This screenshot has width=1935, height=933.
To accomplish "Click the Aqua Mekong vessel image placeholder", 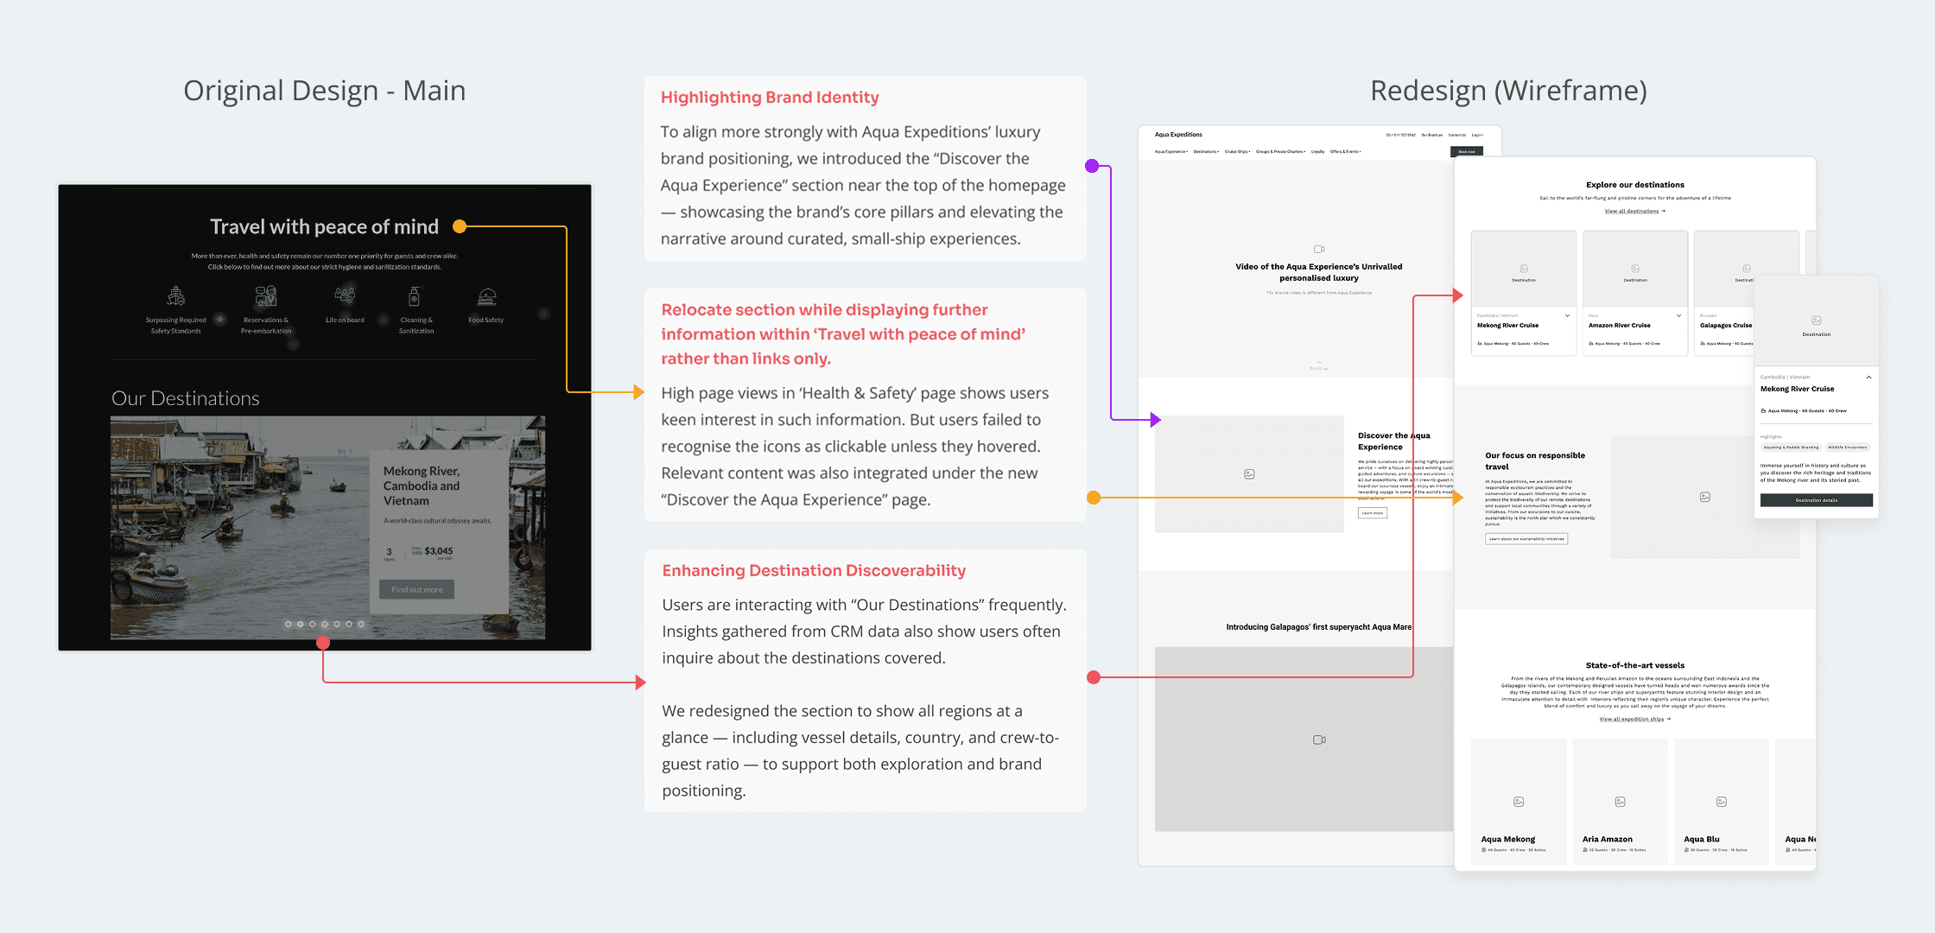I will 1519,802.
